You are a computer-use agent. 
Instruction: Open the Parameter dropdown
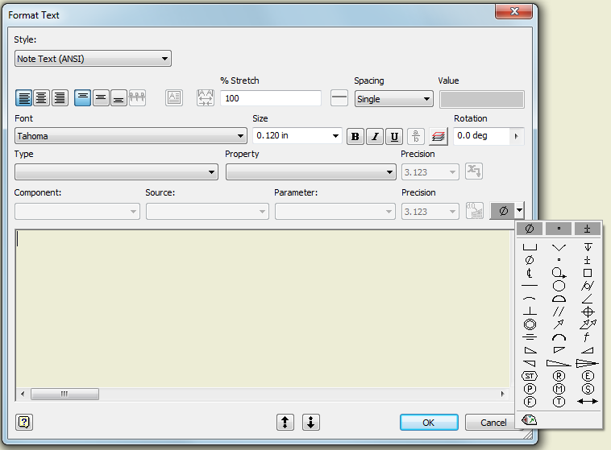335,212
